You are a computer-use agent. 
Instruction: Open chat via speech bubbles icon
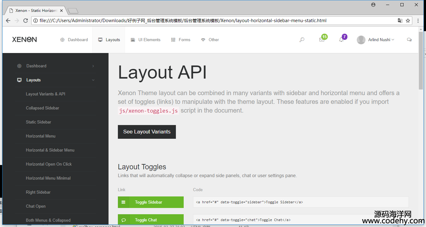pos(409,40)
